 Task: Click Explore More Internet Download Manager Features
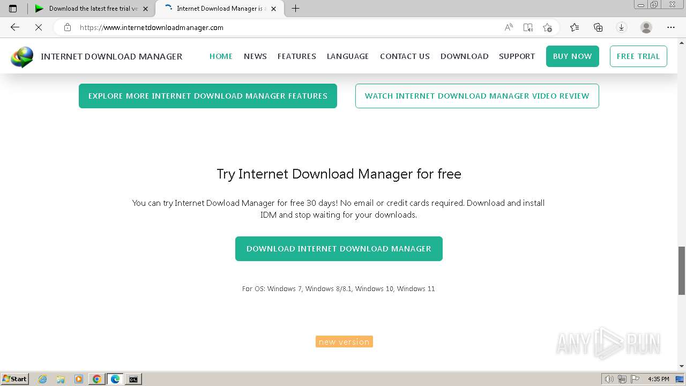coord(208,96)
